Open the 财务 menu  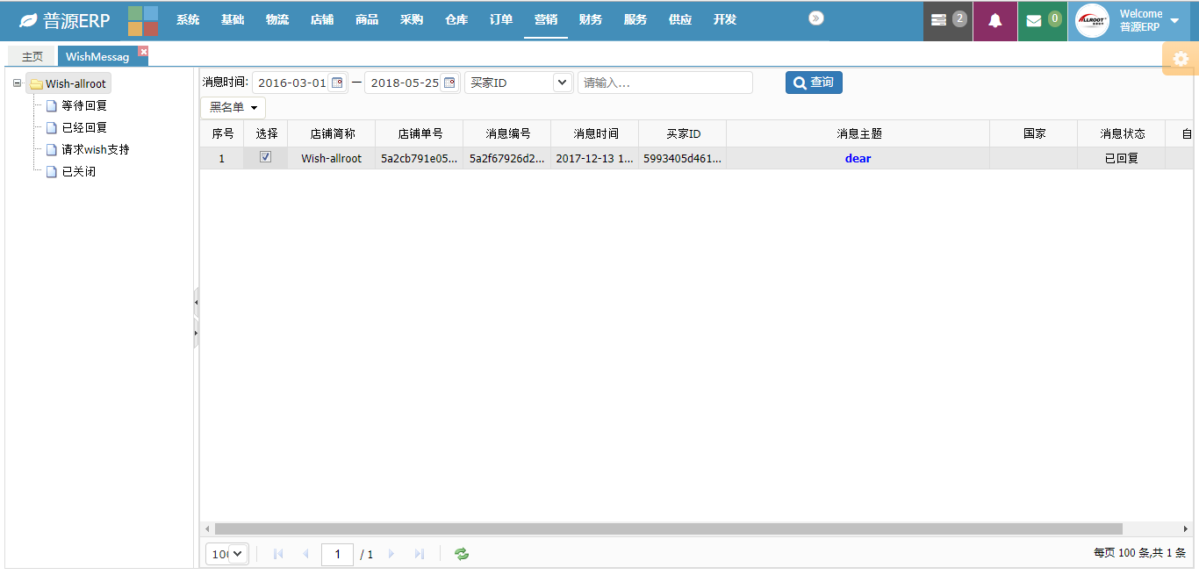(591, 19)
